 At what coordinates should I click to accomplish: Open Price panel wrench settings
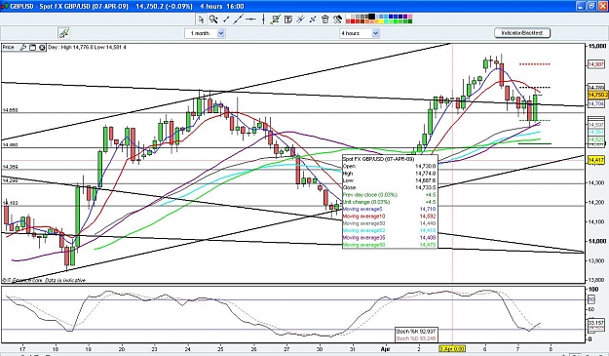pos(23,48)
